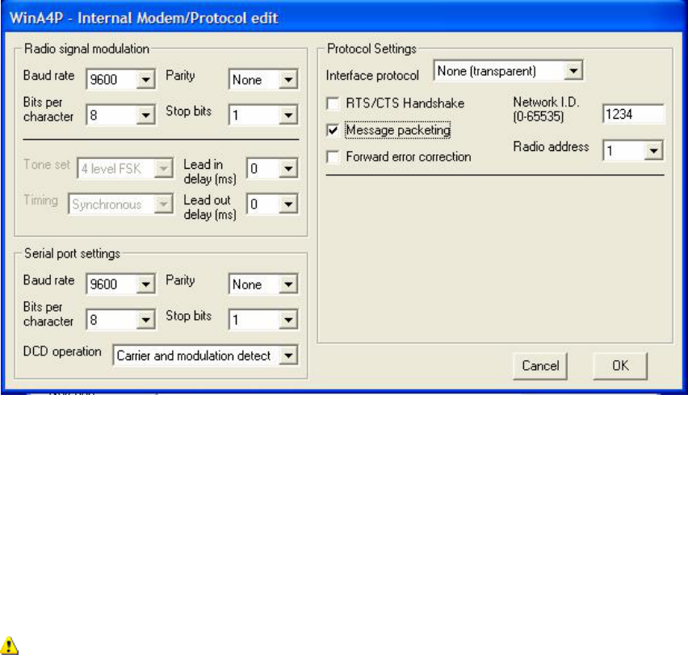Click the Serial port settings group label

(72, 254)
